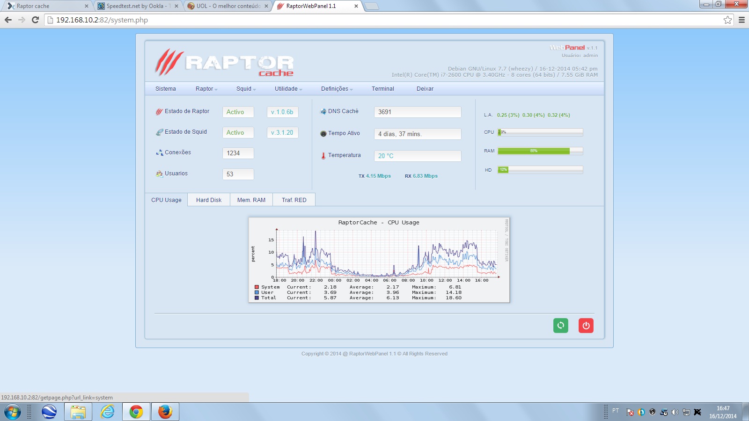Close the UOL browser tab
The width and height of the screenshot is (749, 421).
[266, 6]
